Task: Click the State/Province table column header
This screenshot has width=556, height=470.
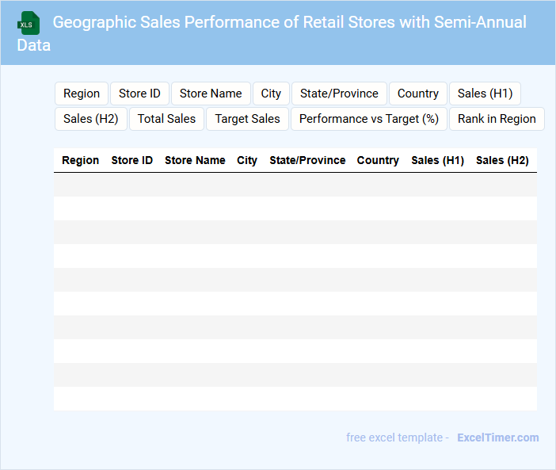Action: (307, 160)
